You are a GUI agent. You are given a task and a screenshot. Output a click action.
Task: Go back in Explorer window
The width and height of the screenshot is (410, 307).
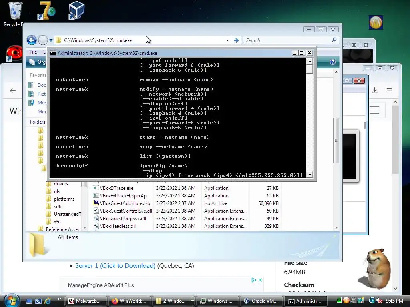coord(32,40)
